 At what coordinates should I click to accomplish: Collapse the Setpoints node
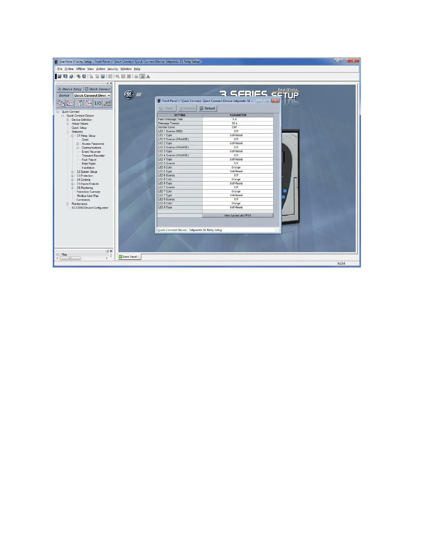[68, 132]
